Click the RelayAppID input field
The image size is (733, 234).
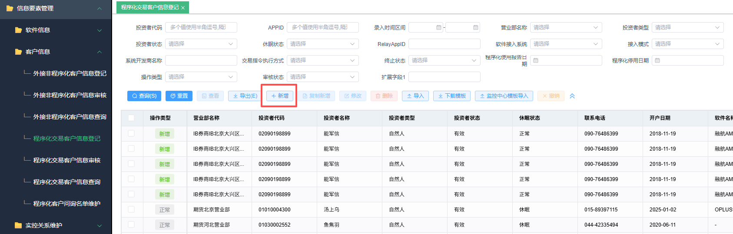tap(444, 44)
